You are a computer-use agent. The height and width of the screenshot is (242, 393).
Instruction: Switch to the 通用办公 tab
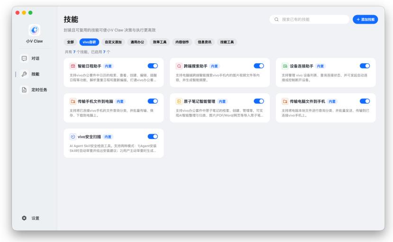(137, 42)
